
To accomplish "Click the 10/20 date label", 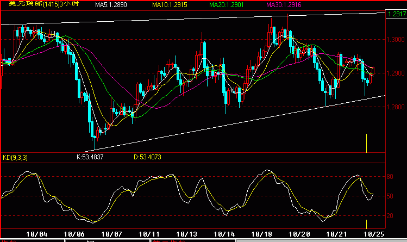I will pyautogui.click(x=299, y=234).
